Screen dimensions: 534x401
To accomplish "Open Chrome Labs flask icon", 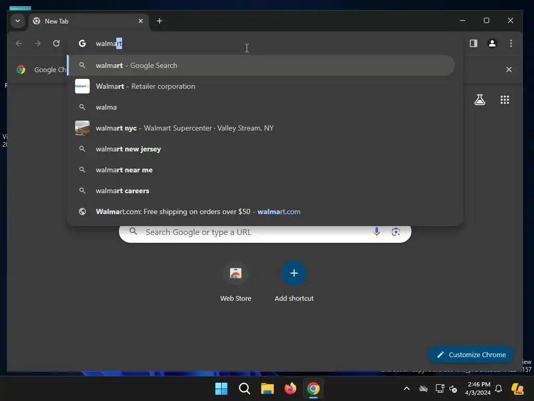I will pos(480,100).
